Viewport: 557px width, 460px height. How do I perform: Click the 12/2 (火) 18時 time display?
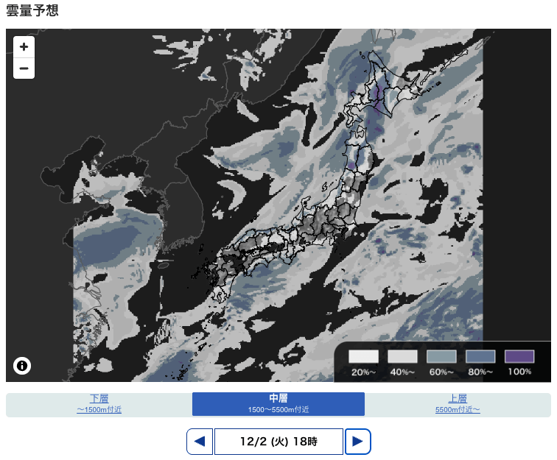point(278,442)
